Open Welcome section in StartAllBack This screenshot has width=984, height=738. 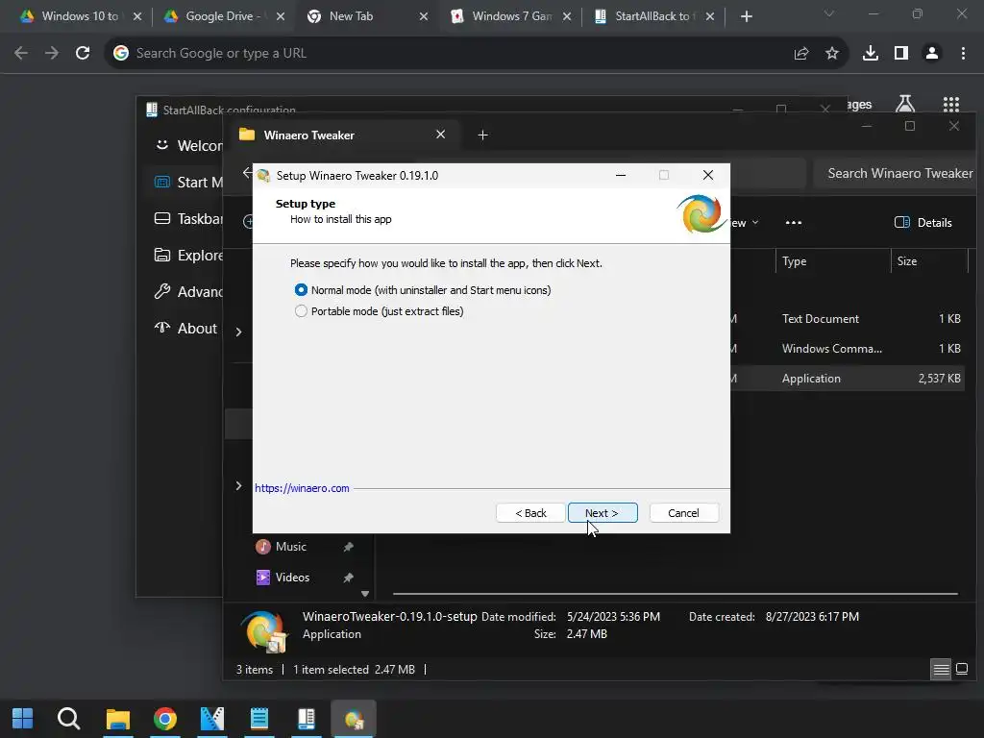click(x=188, y=146)
